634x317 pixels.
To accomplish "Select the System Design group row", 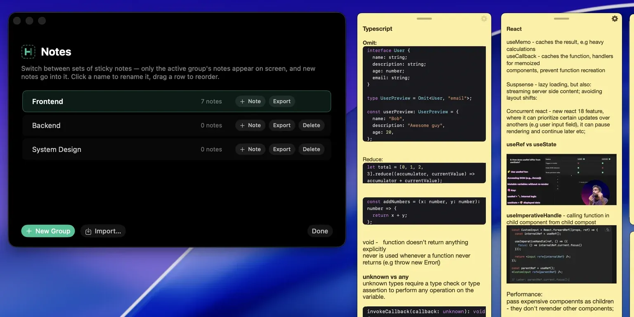I will click(177, 149).
